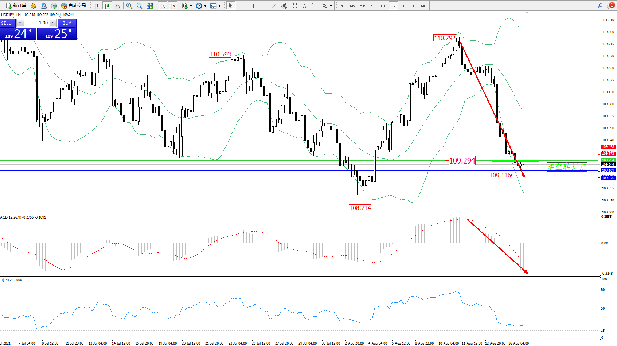Tile chart windows with the grid icon
Viewport: 617px width, 346px height.
tap(150, 6)
